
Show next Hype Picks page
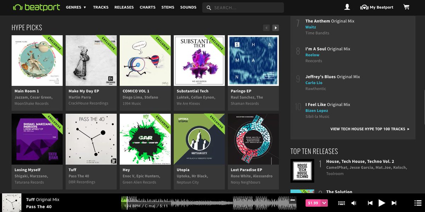pyautogui.click(x=275, y=28)
